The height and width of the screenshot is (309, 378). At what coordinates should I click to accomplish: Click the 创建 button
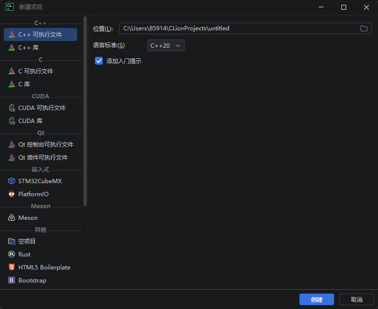coord(316,299)
